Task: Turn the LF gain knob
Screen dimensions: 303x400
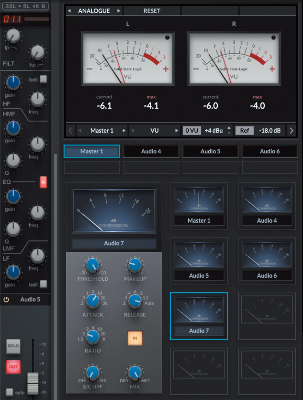Action: pyautogui.click(x=13, y=272)
